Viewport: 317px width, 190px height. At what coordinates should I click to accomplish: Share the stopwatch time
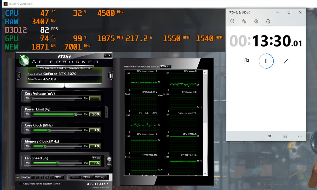pyautogui.click(x=285, y=136)
